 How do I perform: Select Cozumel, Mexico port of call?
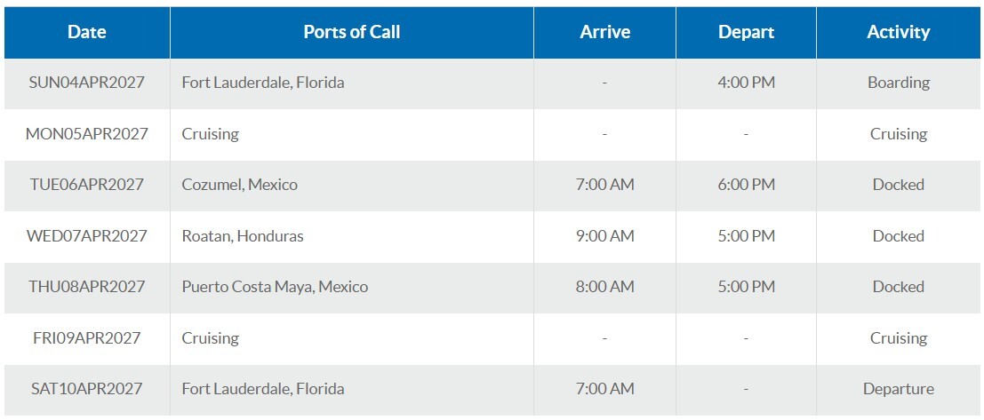(239, 185)
